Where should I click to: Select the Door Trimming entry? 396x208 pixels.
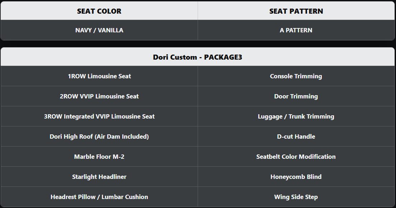296,96
